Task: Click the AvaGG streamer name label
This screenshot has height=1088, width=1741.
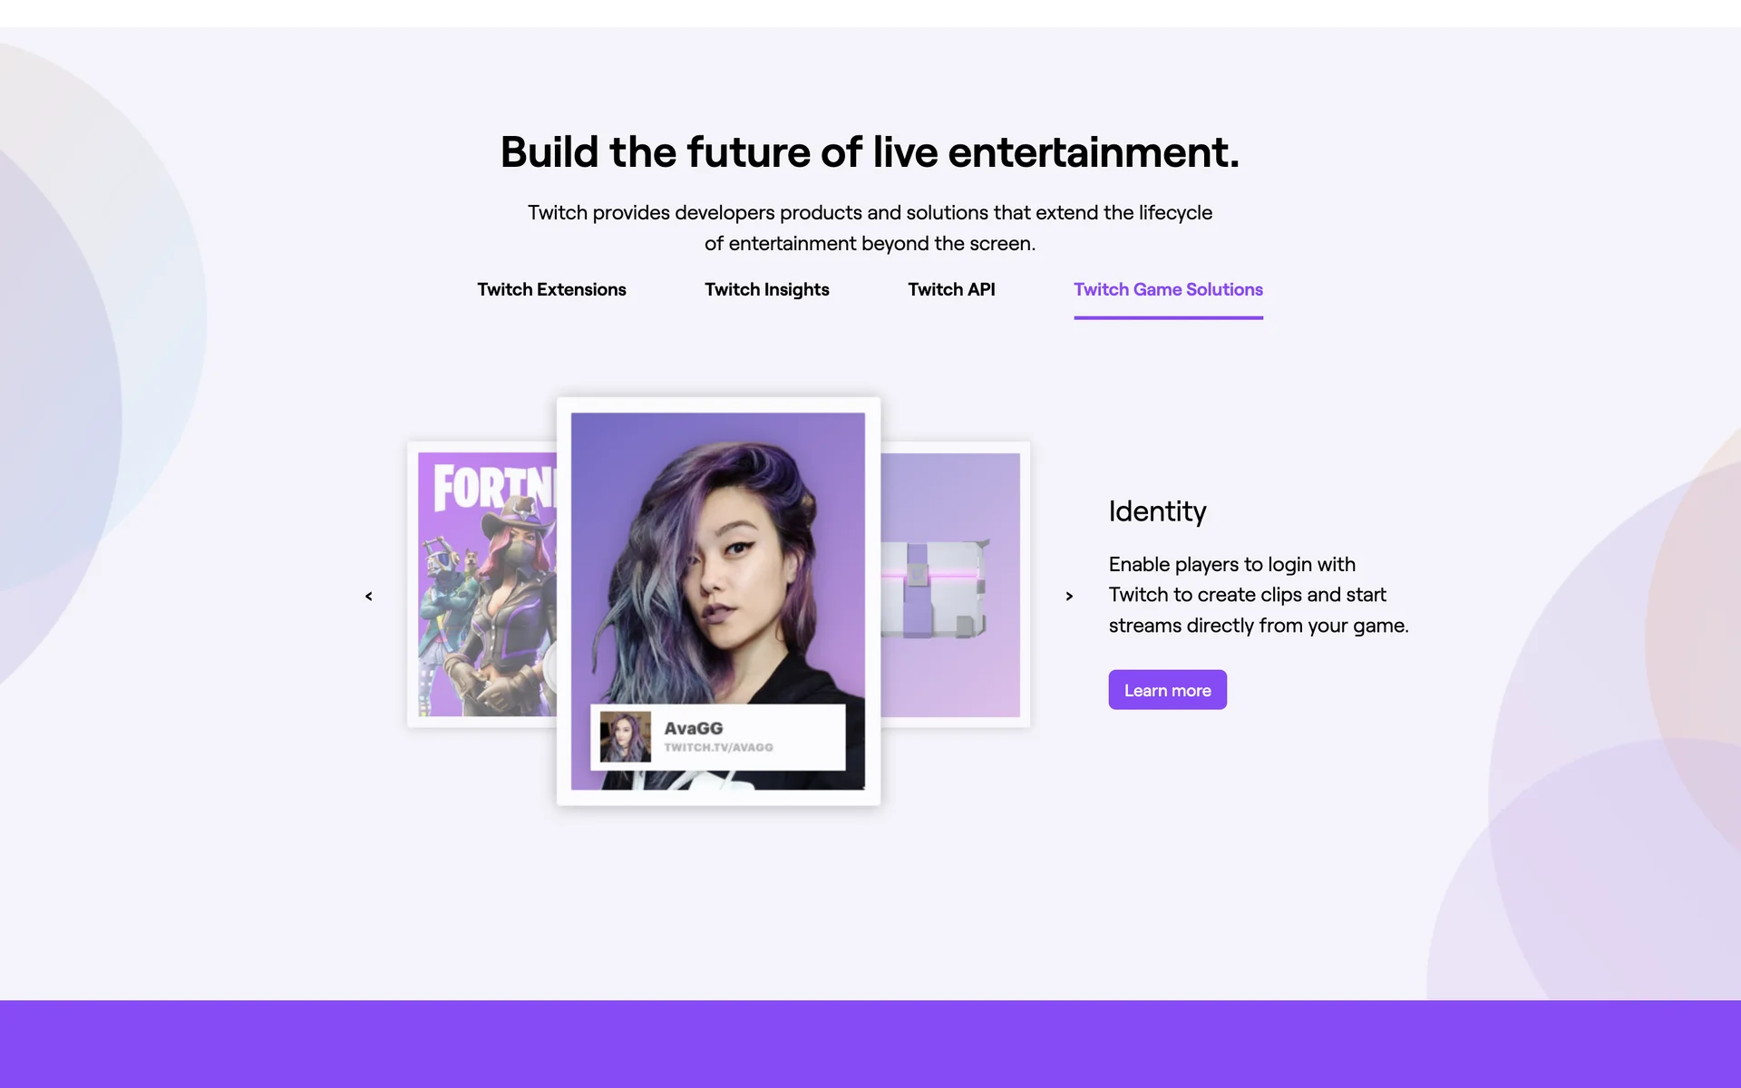Action: click(x=694, y=728)
